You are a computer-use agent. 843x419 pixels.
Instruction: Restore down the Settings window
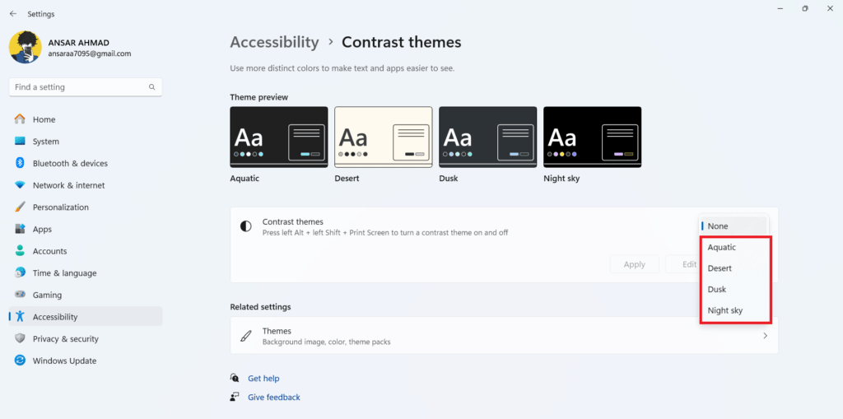(x=805, y=8)
